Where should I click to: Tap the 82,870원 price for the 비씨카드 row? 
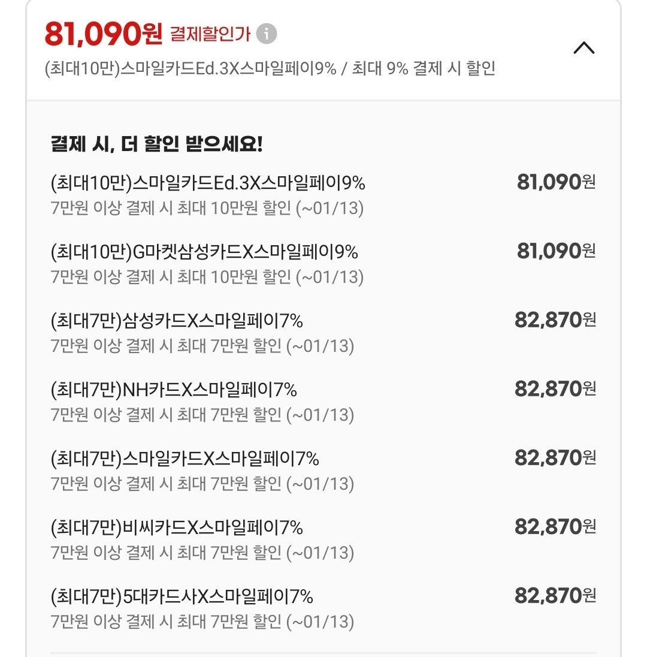pyautogui.click(x=555, y=526)
